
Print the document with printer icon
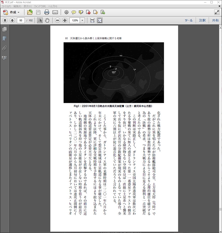(47, 12)
